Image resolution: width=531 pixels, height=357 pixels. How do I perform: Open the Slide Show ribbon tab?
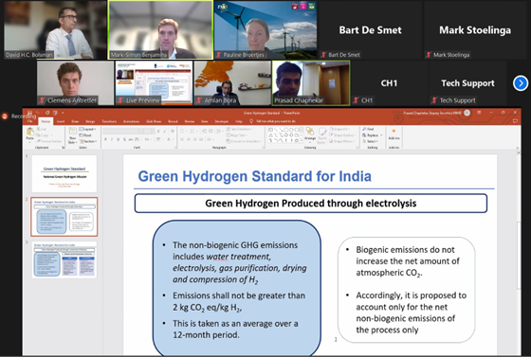point(154,121)
